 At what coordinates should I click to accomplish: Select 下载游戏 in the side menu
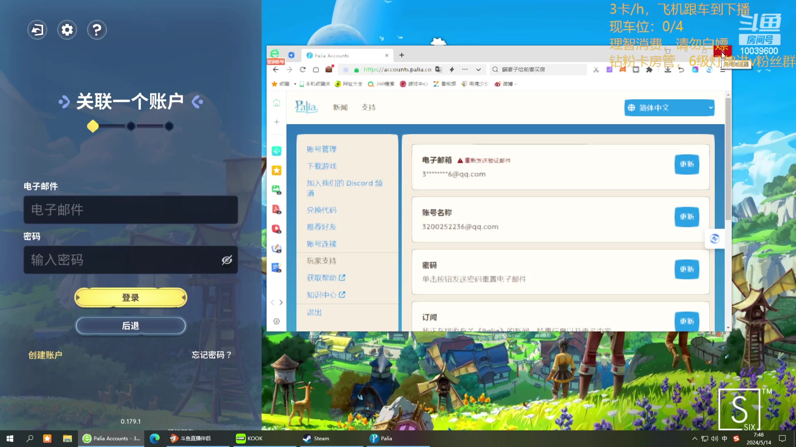click(x=321, y=166)
